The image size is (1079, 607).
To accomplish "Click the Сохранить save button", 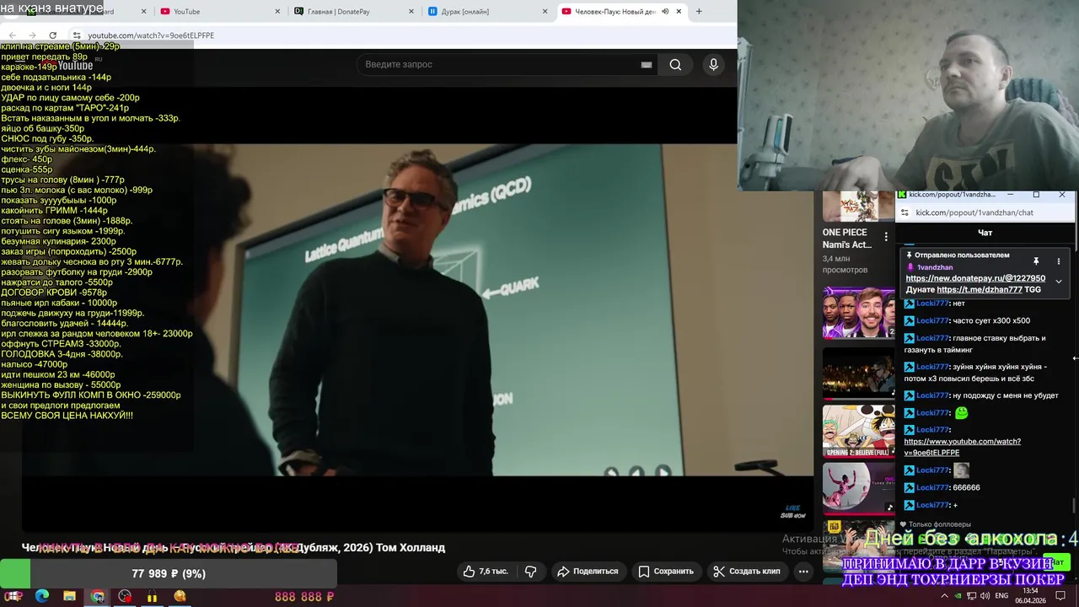I will (x=666, y=572).
